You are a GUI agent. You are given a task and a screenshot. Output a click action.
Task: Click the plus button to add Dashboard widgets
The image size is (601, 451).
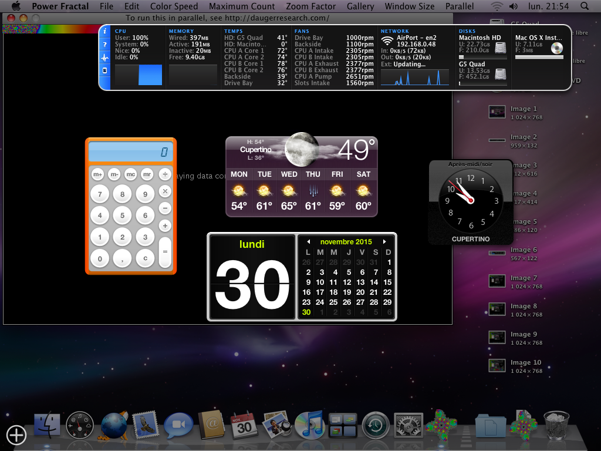[x=16, y=435]
